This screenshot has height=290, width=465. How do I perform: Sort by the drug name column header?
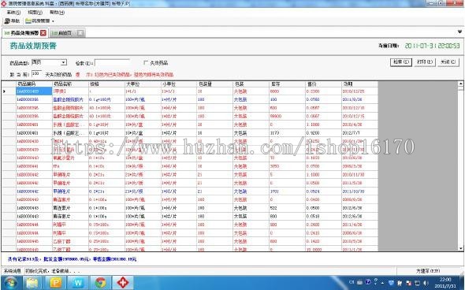pos(70,84)
